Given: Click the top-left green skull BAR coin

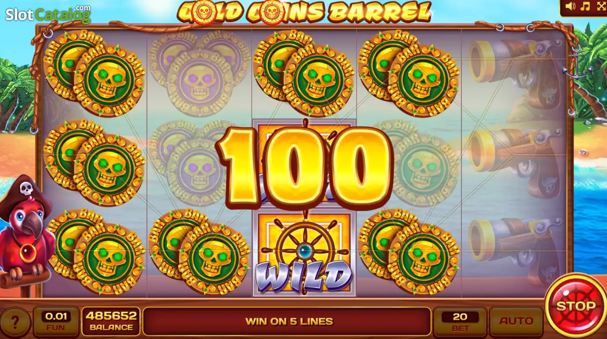Looking at the screenshot, I should pyautogui.click(x=95, y=74).
